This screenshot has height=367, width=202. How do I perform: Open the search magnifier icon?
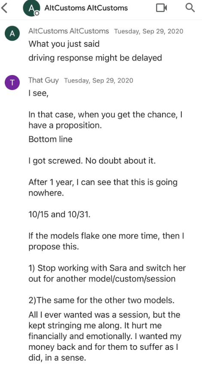point(190,8)
